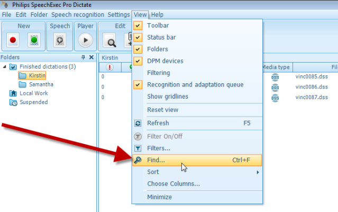Open the Folder menu
The image size is (338, 212).
tap(39, 15)
